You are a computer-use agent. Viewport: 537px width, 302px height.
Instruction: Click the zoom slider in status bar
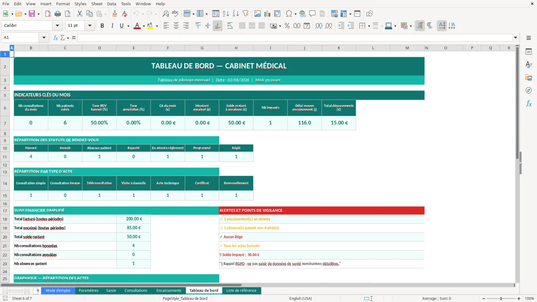pyautogui.click(x=501, y=298)
